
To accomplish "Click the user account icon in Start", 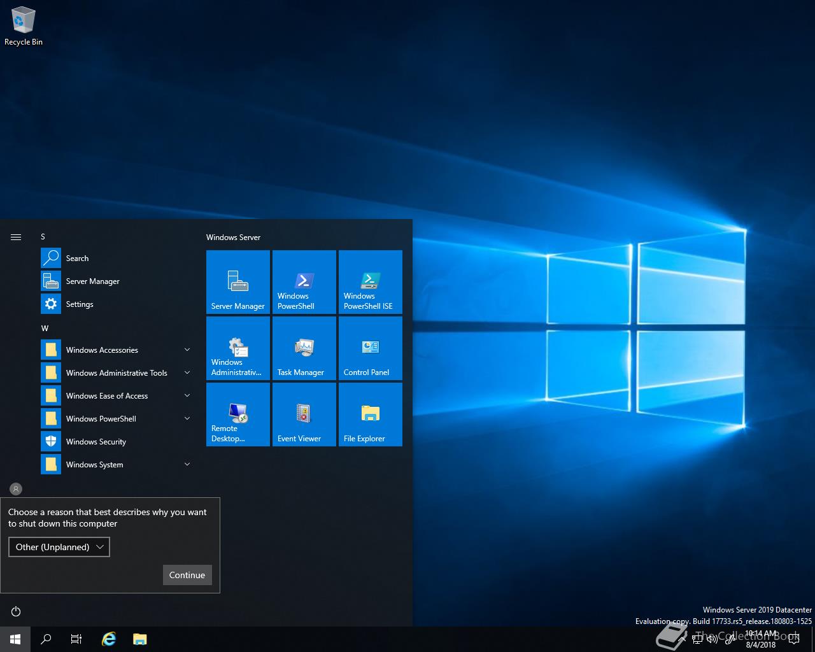I will (16, 489).
